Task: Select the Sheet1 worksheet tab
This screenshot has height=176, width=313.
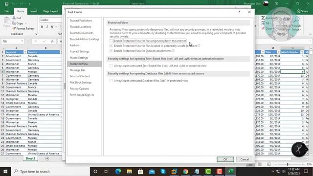Action: (x=30, y=158)
